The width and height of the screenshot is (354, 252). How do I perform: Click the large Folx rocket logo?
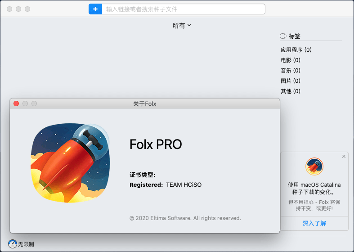[x=70, y=163]
